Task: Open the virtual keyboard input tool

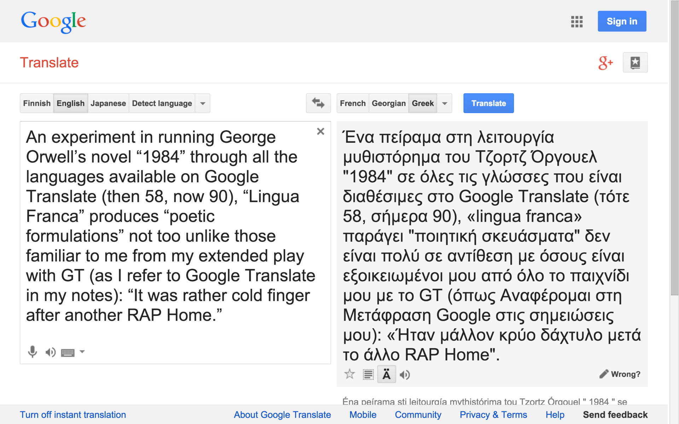Action: pos(68,352)
